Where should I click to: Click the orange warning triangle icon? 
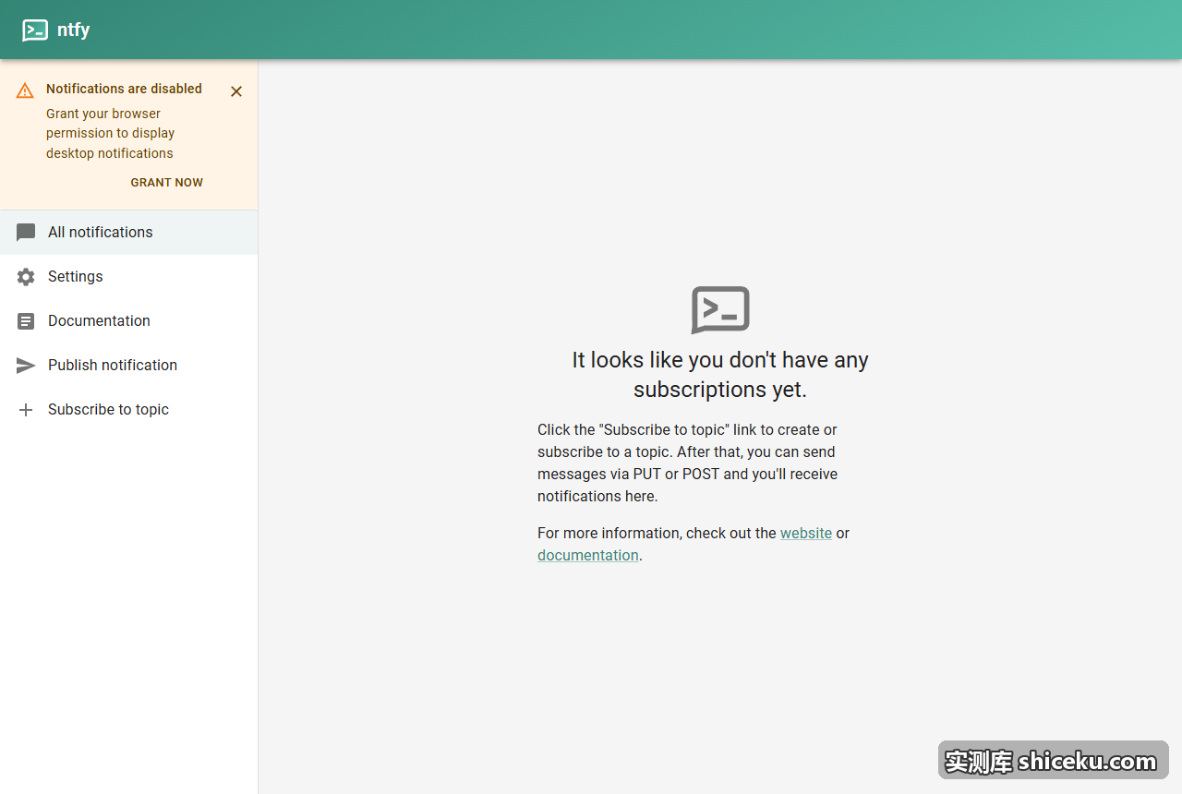pyautogui.click(x=25, y=90)
